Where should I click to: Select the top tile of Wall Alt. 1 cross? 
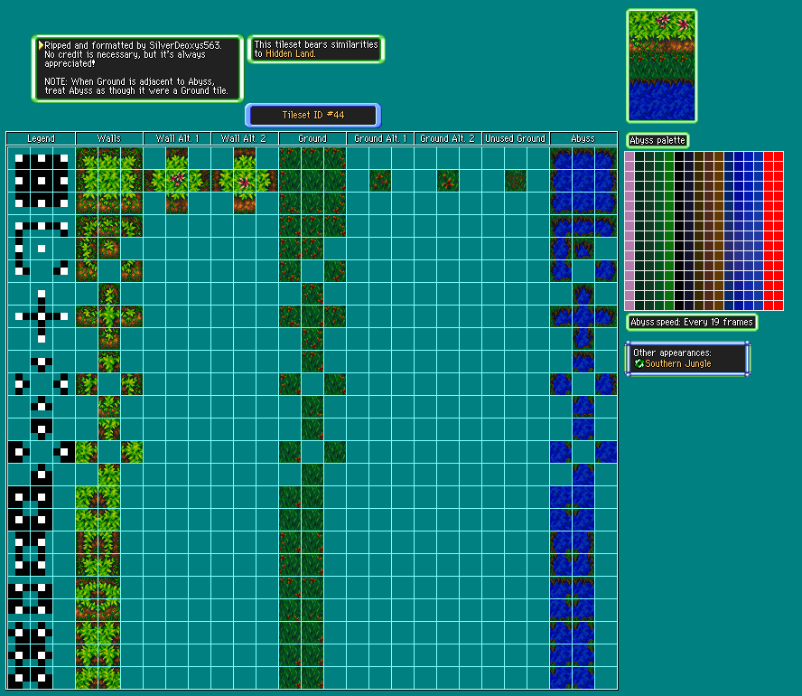177,159
